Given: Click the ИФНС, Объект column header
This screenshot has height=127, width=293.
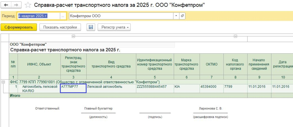Looking at the screenshot, I should (x=39, y=64).
